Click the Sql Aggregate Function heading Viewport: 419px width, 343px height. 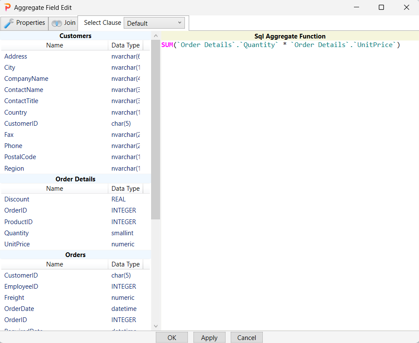pyautogui.click(x=290, y=36)
